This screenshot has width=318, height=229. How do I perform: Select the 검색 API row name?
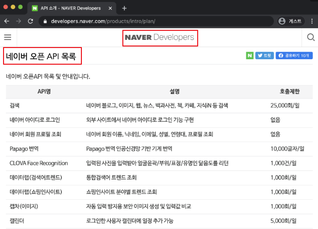15,106
